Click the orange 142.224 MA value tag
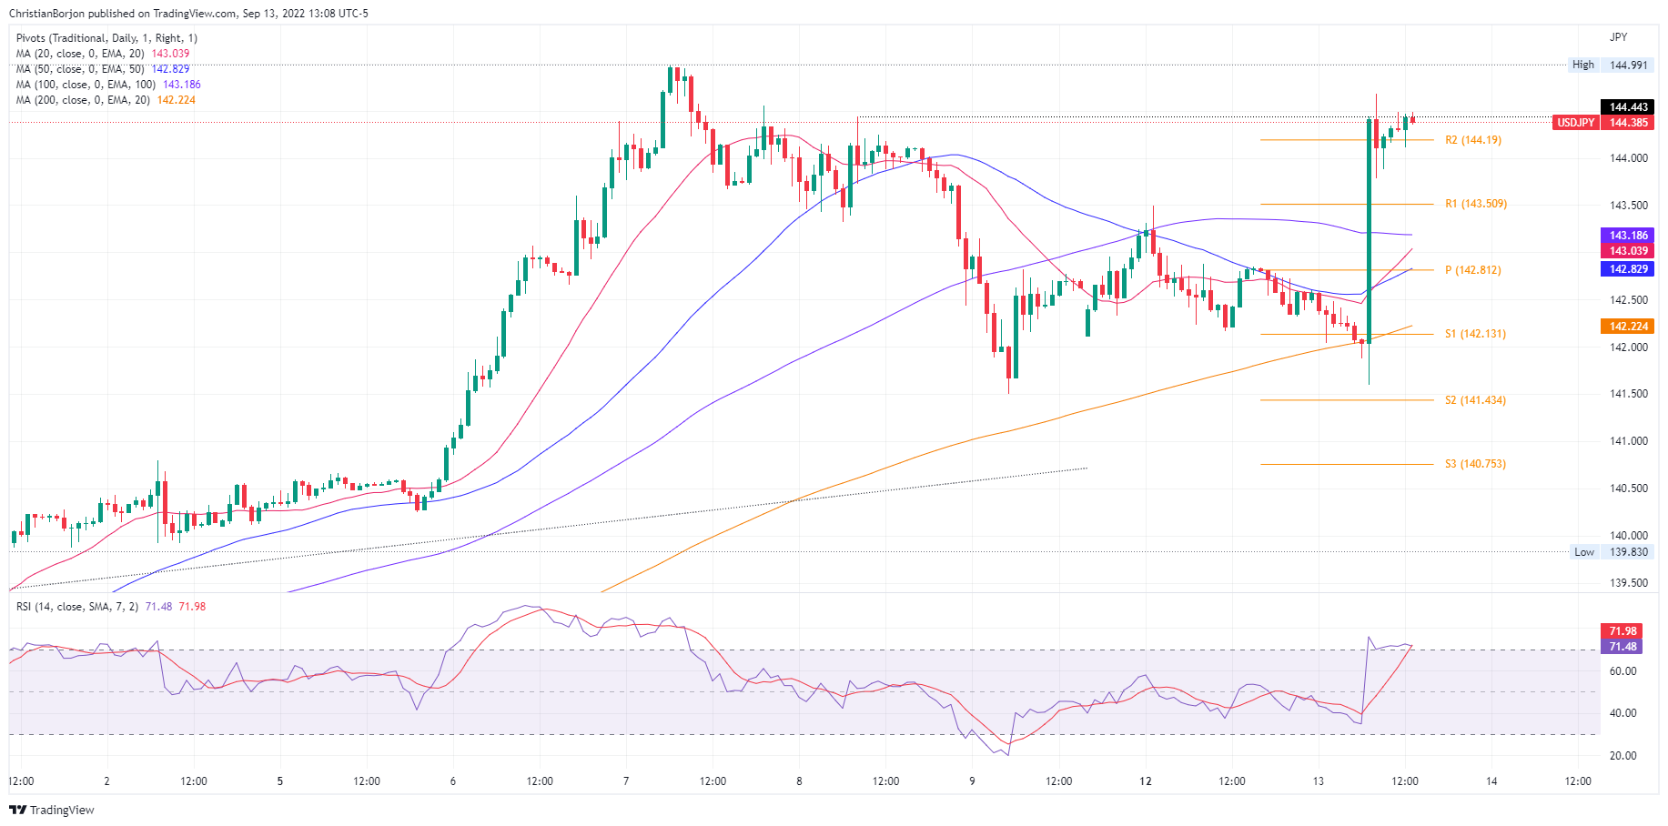Viewport: 1668px width, 826px height. tap(1628, 327)
